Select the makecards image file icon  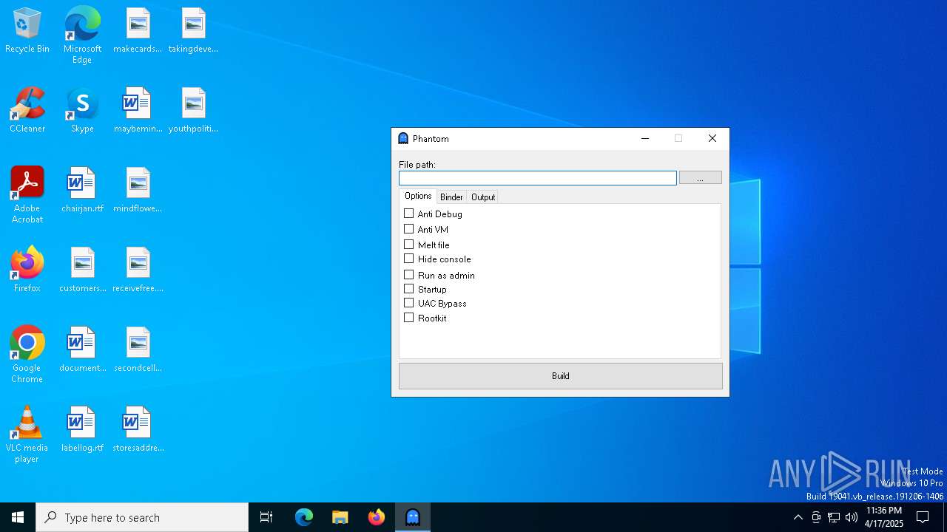click(x=138, y=31)
